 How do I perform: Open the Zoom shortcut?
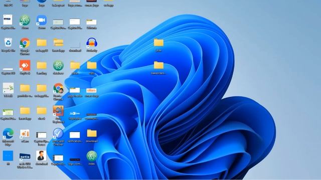42,20
